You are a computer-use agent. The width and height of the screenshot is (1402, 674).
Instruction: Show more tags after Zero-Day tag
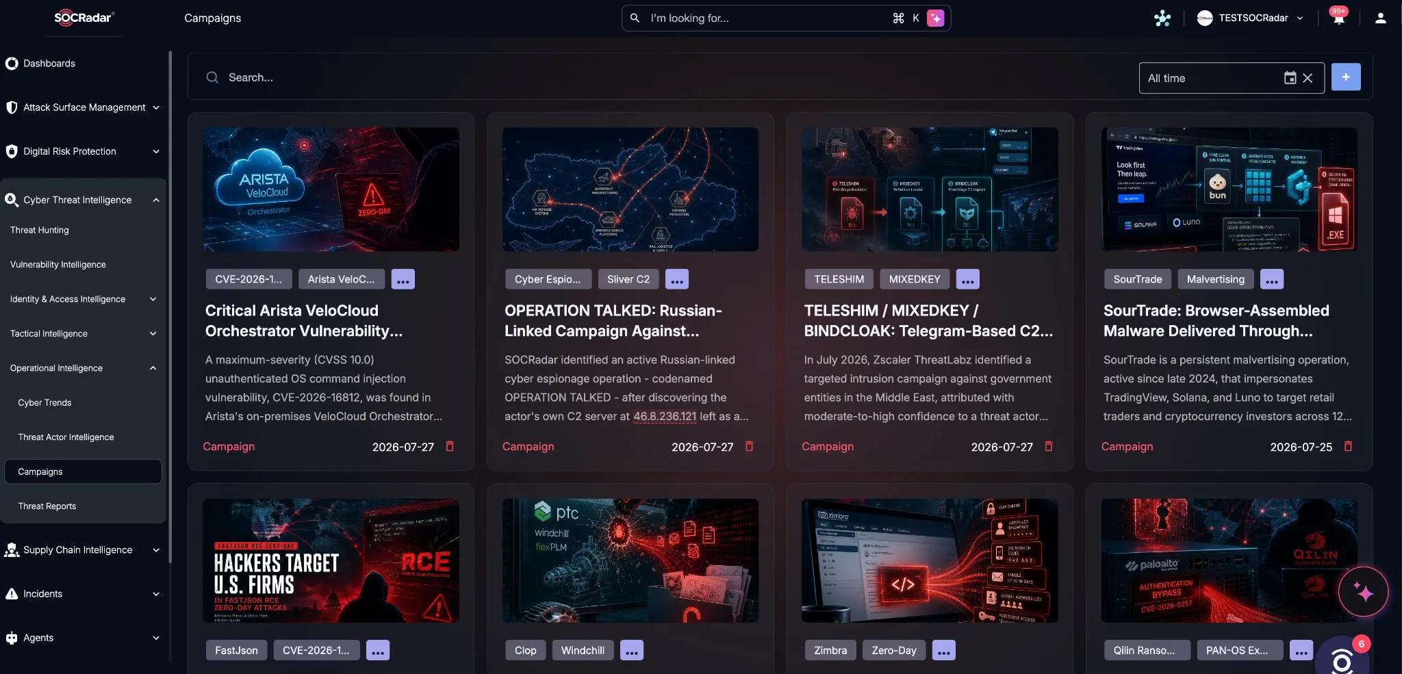(944, 650)
